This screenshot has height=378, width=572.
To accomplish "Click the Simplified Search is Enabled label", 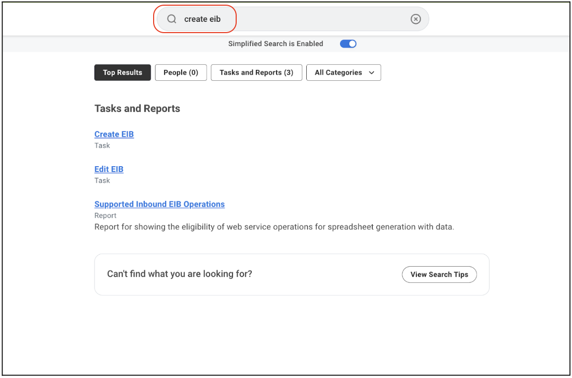I will pyautogui.click(x=276, y=43).
